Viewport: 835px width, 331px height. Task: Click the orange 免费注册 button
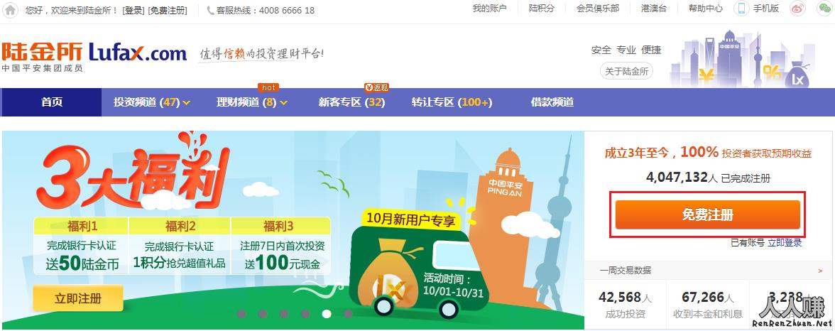[708, 215]
